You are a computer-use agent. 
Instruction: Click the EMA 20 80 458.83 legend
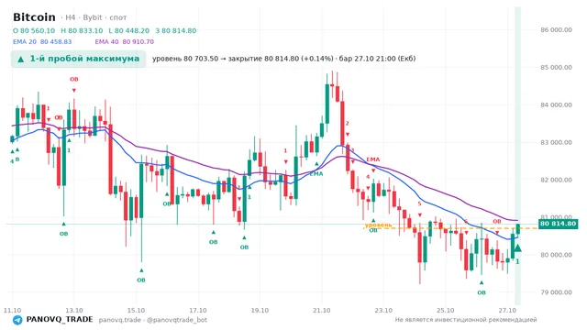point(42,42)
